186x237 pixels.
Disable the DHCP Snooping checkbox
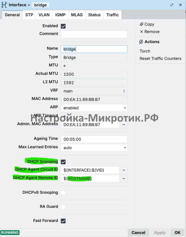point(63,162)
